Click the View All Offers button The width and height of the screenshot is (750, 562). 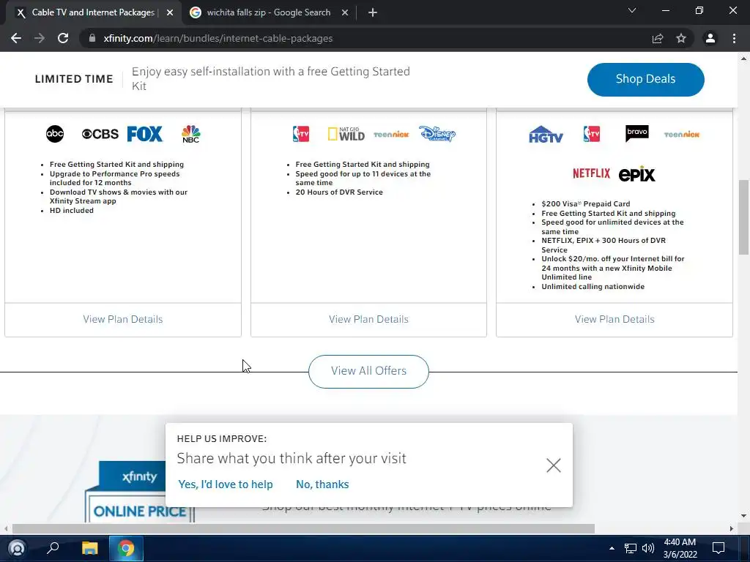pyautogui.click(x=369, y=371)
